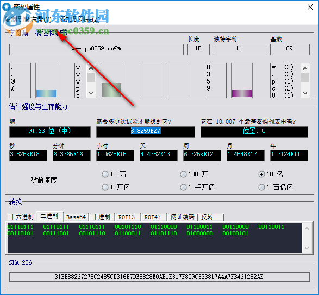Viewport: 319px width, 295px height.
Task: Switch to the 网址编码 tab
Action: tap(183, 217)
